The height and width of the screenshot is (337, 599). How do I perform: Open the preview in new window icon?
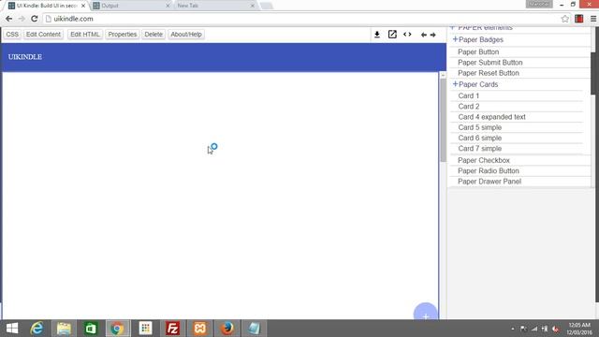click(x=392, y=35)
